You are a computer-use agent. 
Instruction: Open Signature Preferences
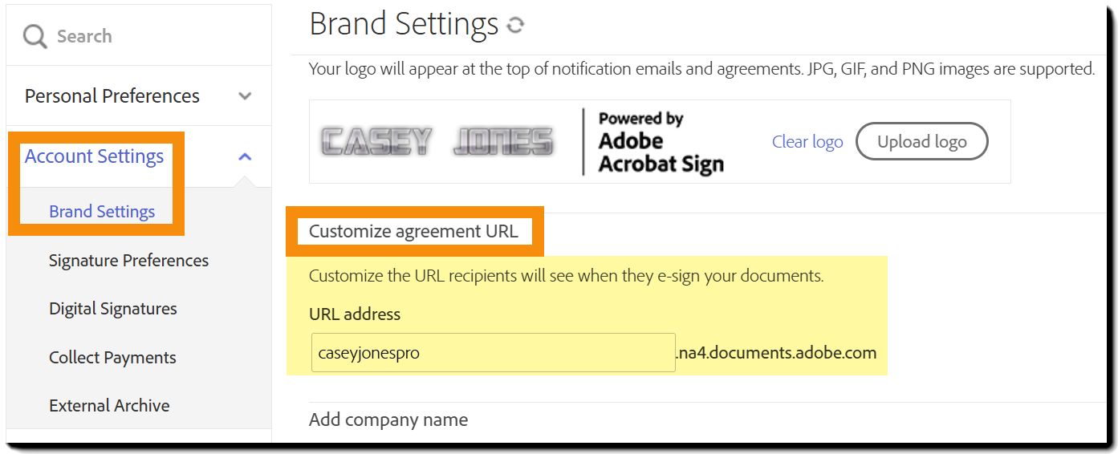(128, 261)
